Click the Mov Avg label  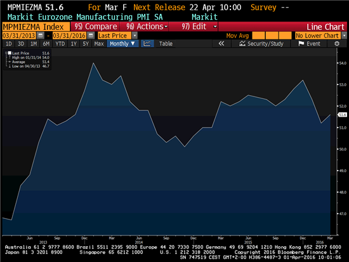pyautogui.click(x=237, y=36)
